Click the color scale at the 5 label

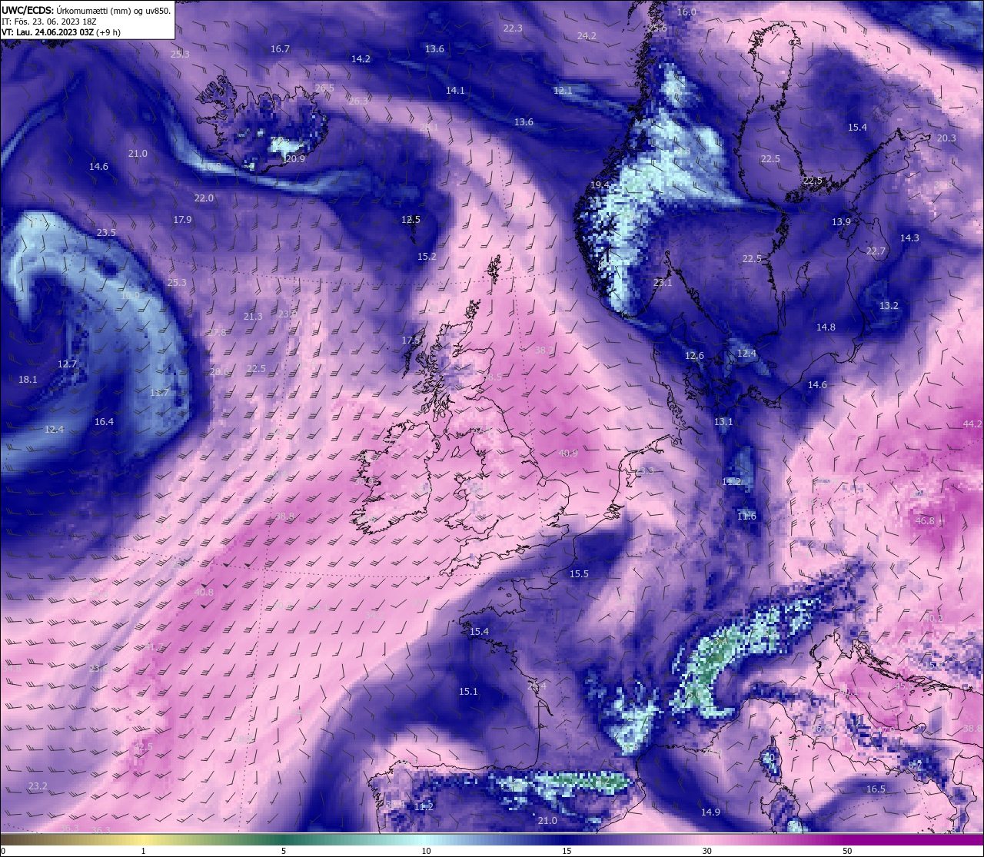(x=284, y=851)
